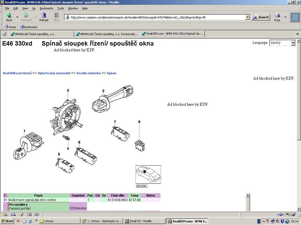This screenshot has height=225, width=301.
Task: Open the Mail icon in the status bar
Action: tap(13, 215)
